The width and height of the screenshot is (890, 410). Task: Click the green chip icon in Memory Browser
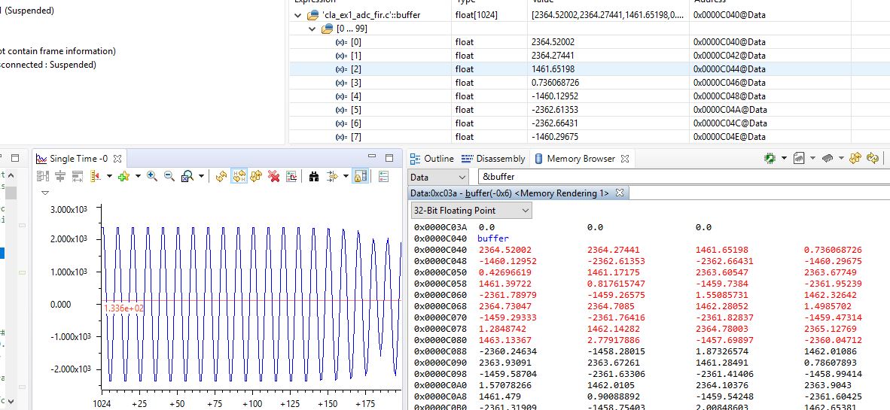770,159
